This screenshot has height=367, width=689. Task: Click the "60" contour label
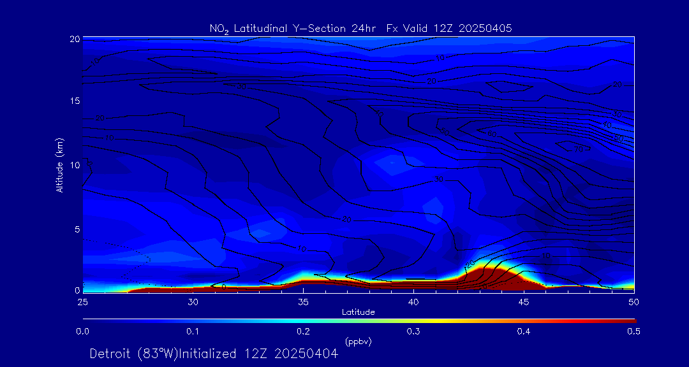tap(493, 134)
